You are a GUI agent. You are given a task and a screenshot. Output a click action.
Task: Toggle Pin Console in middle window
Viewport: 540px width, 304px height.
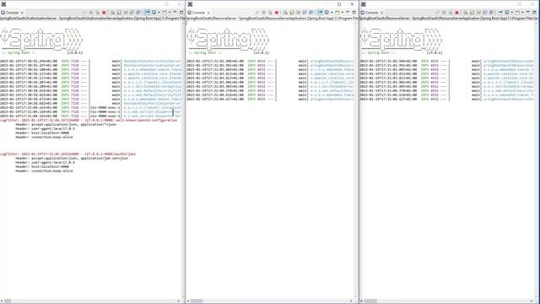pyautogui.click(x=321, y=13)
